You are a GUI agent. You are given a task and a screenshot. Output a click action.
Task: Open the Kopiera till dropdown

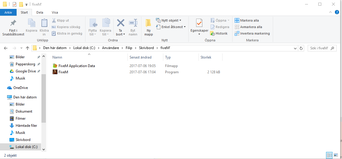105,28
